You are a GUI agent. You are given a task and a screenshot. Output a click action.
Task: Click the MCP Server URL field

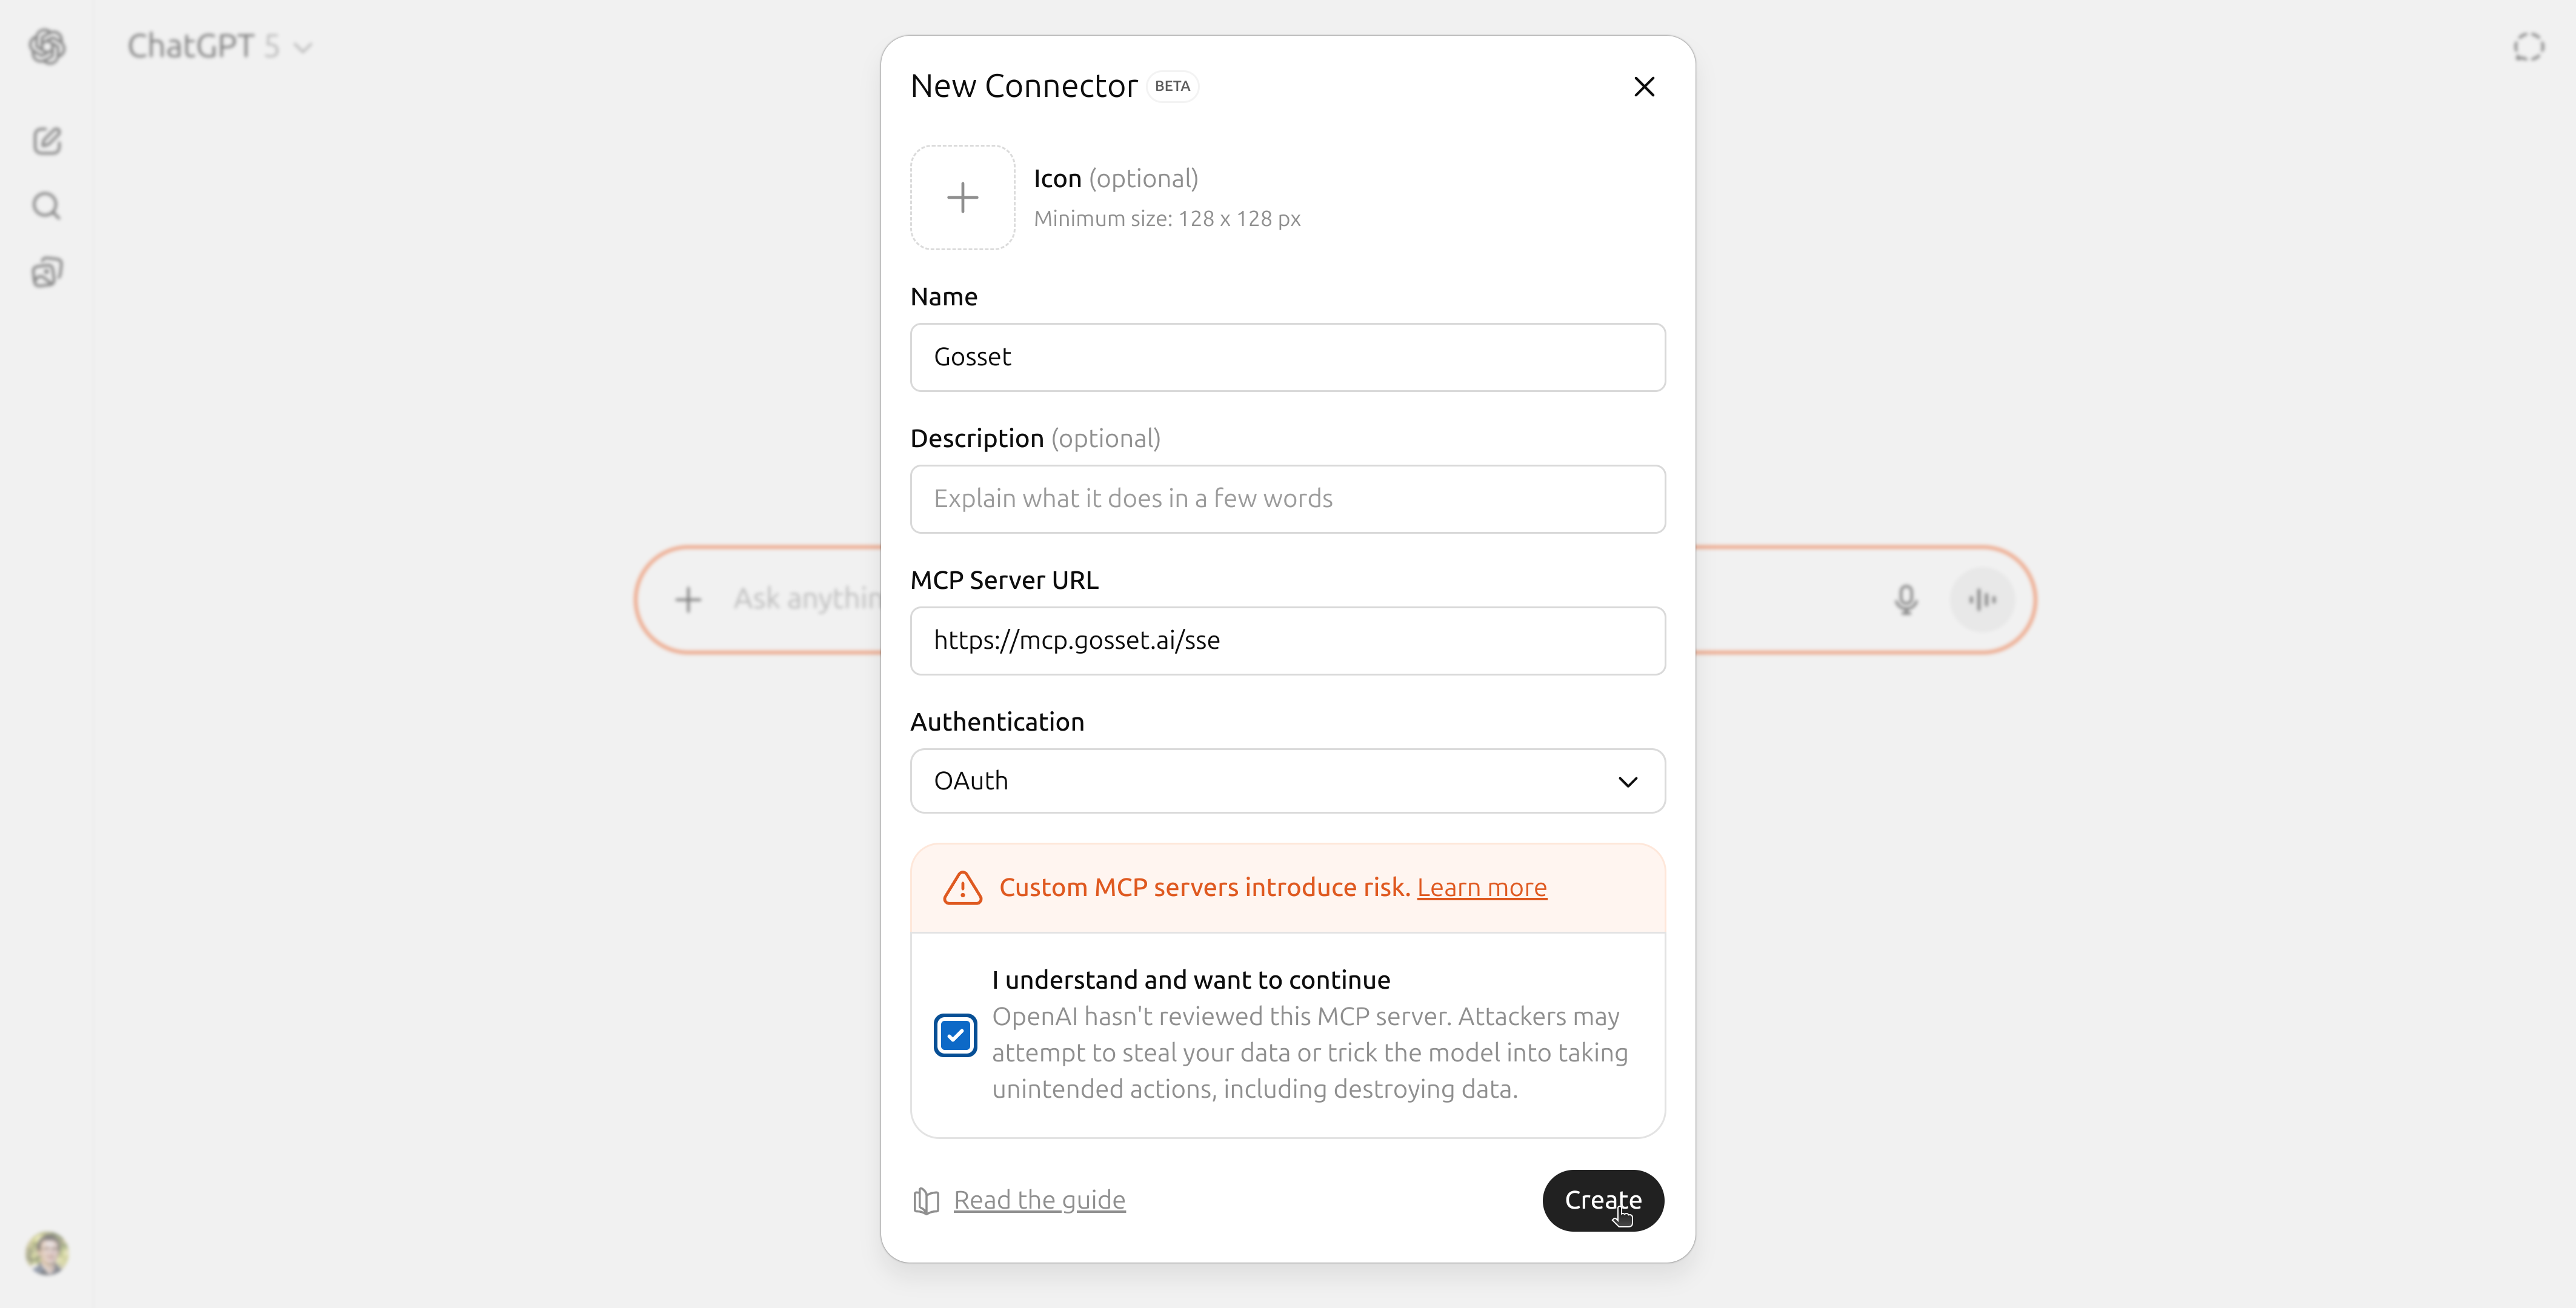(x=1287, y=641)
